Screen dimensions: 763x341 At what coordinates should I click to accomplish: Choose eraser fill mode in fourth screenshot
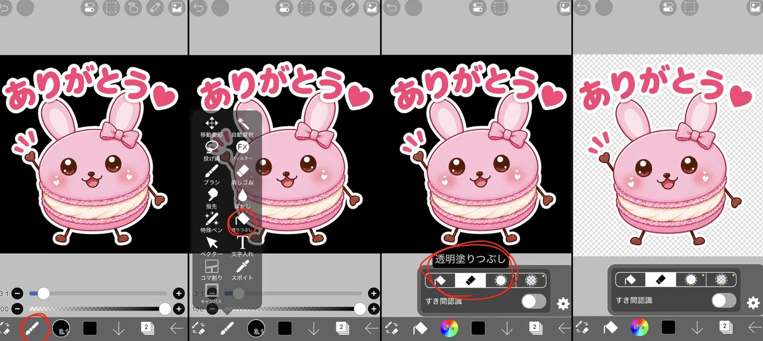point(661,279)
